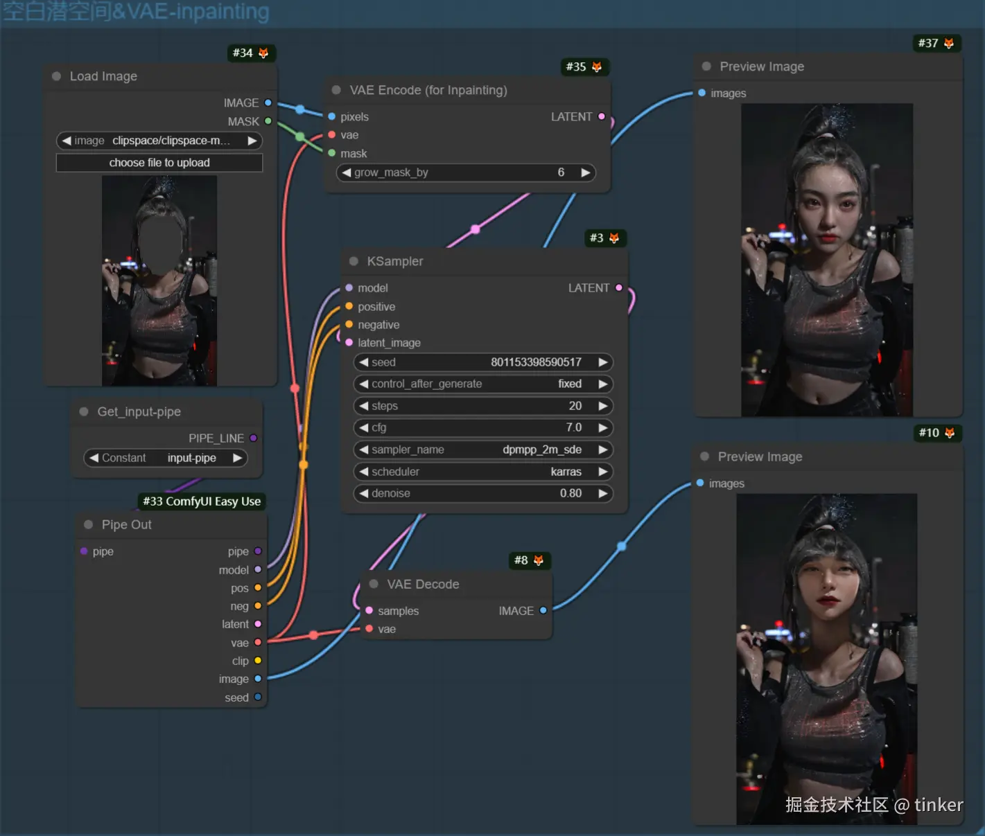Collapse the Pipe Out node via its dot
Screen dimensions: 985x836
point(88,524)
